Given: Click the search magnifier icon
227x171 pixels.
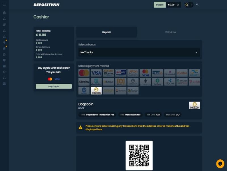Looking at the screenshot, I should pos(197,5).
